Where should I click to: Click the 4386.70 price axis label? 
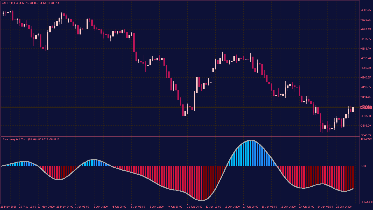click(x=366, y=49)
